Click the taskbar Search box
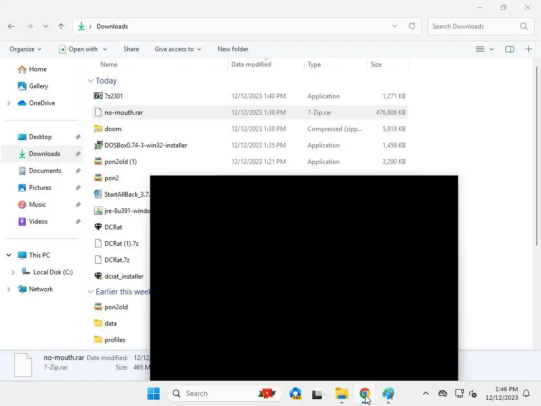541x406 pixels. 225,393
